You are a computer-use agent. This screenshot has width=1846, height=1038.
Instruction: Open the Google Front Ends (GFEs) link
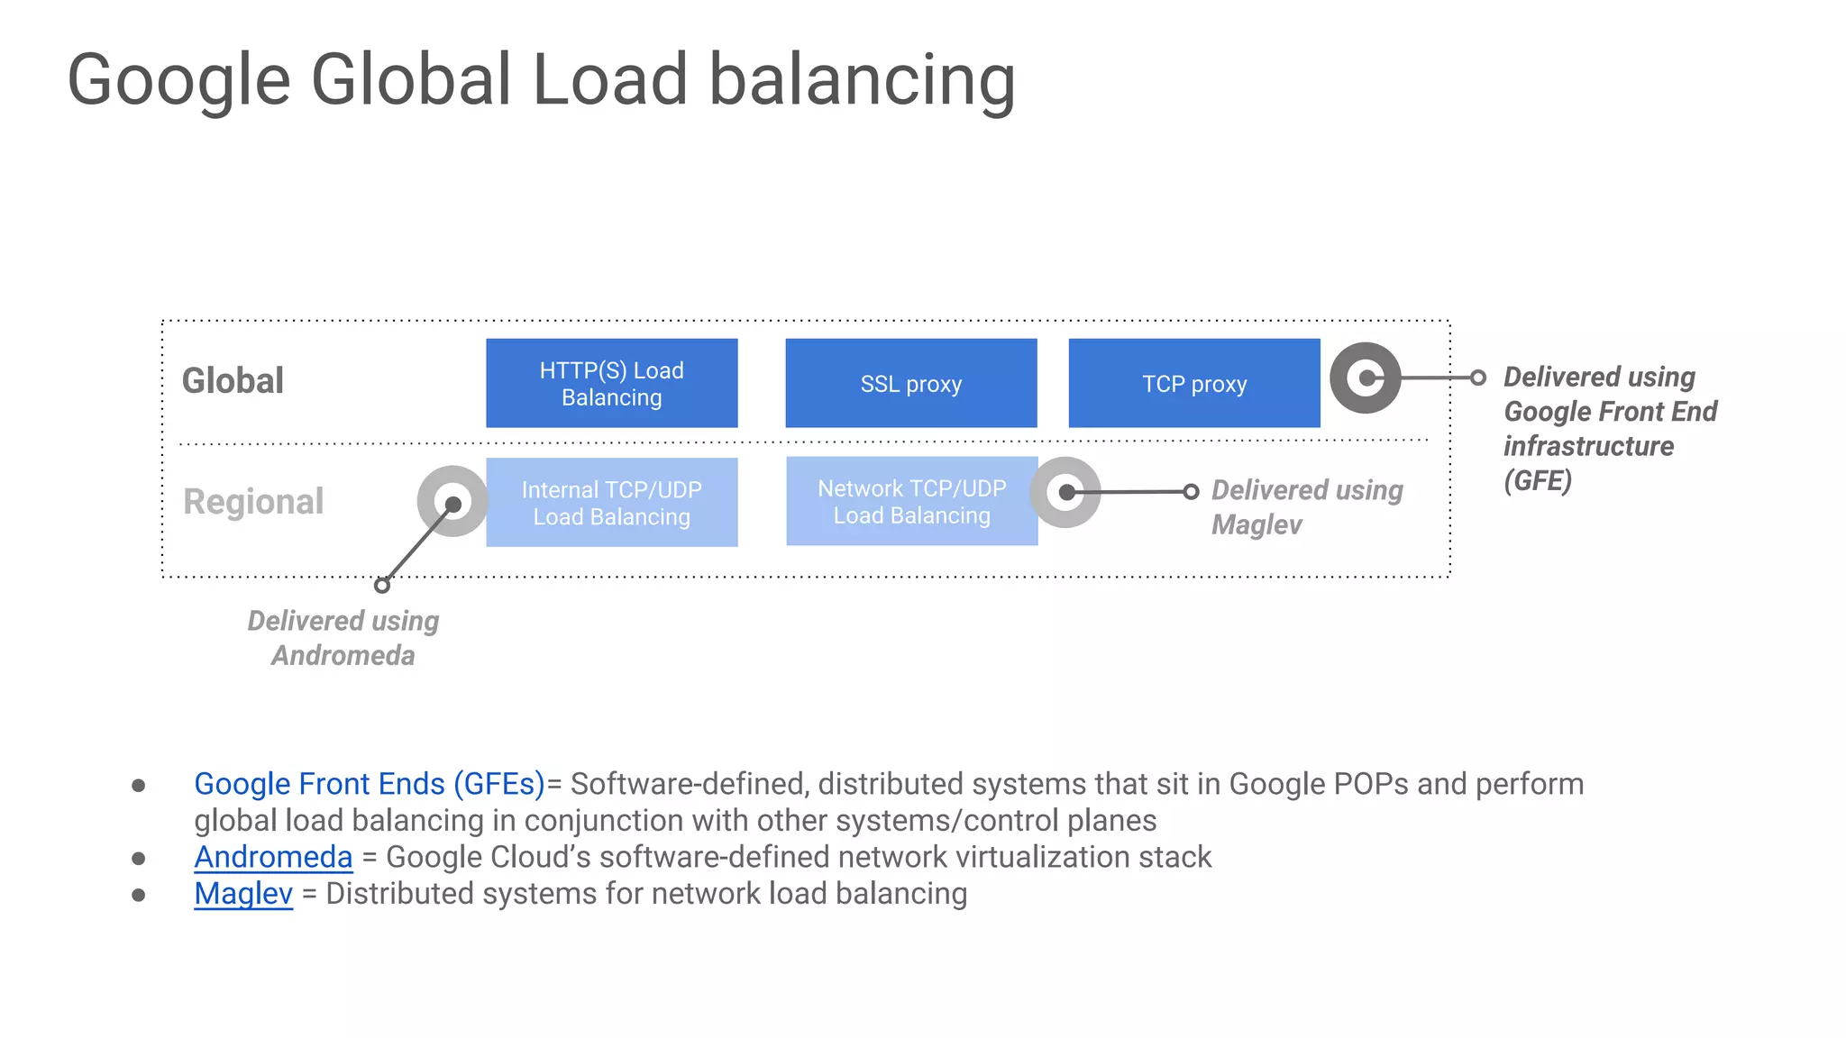tap(370, 784)
